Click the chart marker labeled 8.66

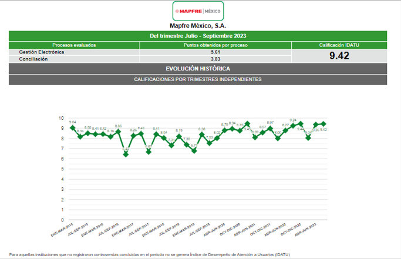pyautogui.click(x=118, y=132)
